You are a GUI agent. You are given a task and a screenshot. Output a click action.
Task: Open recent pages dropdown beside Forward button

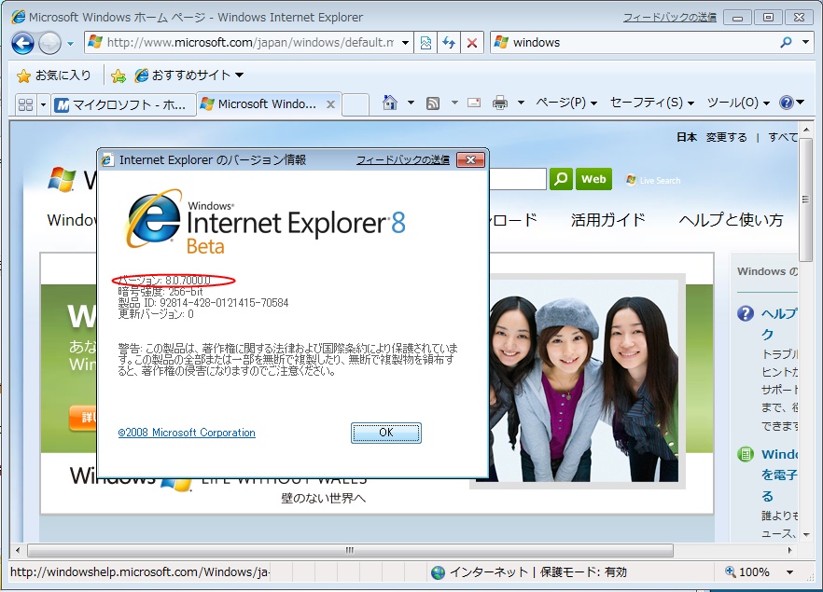(x=70, y=44)
